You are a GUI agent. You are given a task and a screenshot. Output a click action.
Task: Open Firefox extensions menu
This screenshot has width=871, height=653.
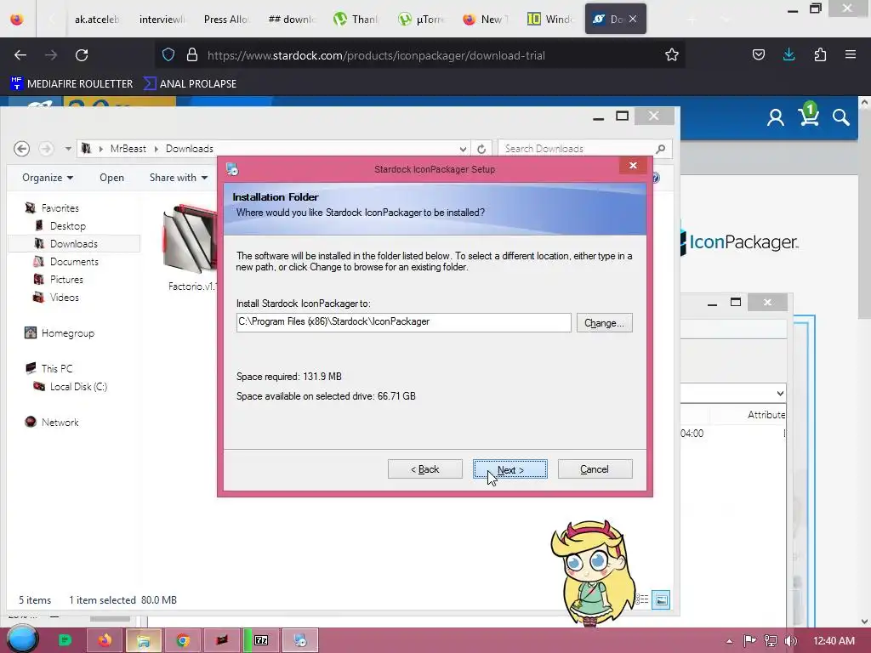pos(820,54)
